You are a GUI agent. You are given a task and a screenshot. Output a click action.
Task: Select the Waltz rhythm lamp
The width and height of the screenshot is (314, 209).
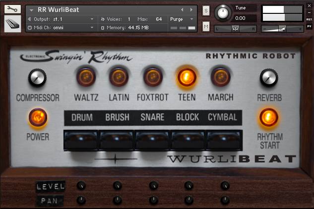coord(86,77)
